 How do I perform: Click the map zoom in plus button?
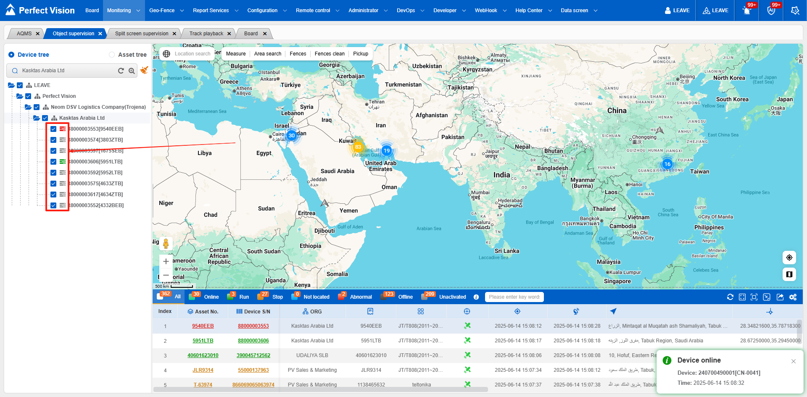pyautogui.click(x=166, y=261)
